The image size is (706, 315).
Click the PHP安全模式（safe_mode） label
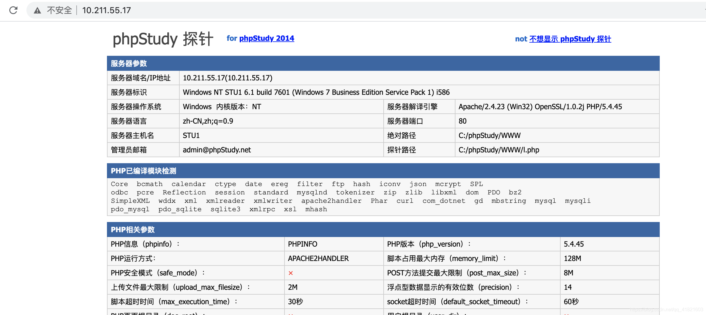[158, 273]
